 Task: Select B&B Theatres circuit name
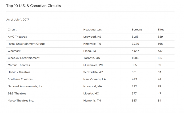click(x=17, y=93)
